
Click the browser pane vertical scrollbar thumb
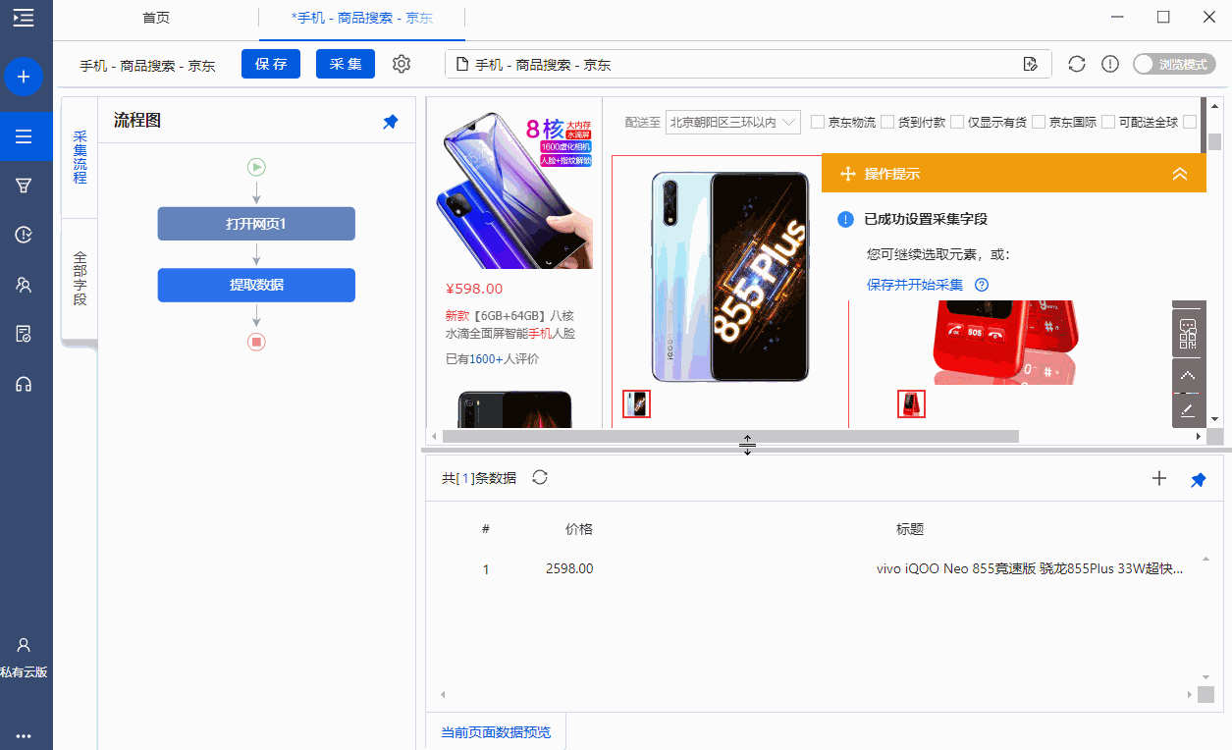click(1215, 142)
